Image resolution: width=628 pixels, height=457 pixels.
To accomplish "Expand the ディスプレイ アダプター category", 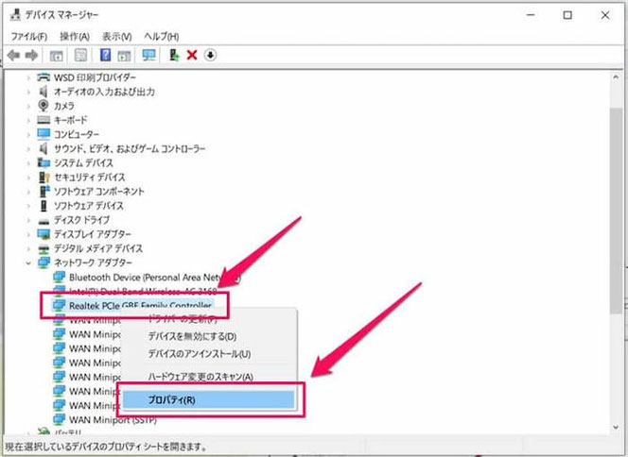I will coord(28,234).
